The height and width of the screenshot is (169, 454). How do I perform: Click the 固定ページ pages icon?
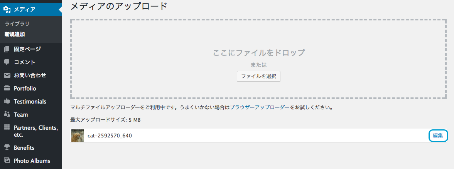pyautogui.click(x=7, y=49)
